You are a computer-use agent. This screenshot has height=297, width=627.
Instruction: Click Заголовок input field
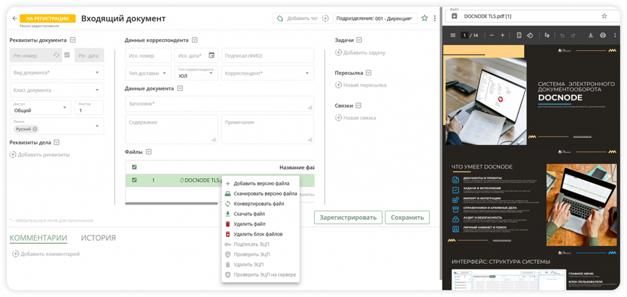(220, 103)
